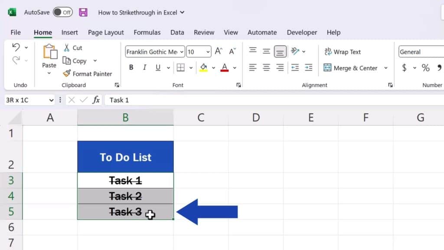This screenshot has width=444, height=250.
Task: Switch to the Insert tab
Action: [69, 32]
